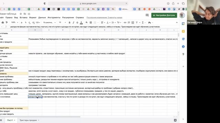Apply currency format to the cell

[22, 23]
